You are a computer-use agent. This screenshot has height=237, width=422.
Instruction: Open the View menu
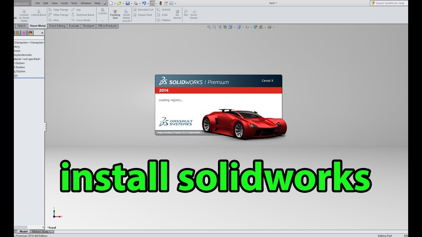[54, 3]
